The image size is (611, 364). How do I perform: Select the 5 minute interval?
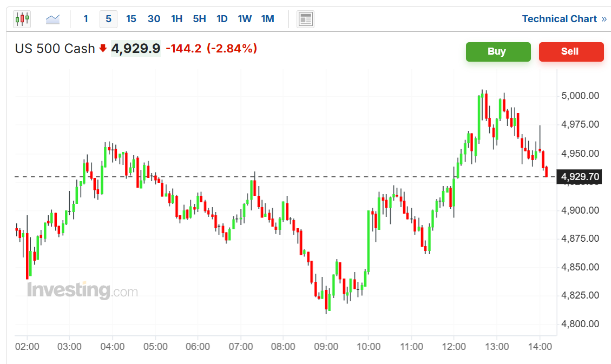point(108,19)
